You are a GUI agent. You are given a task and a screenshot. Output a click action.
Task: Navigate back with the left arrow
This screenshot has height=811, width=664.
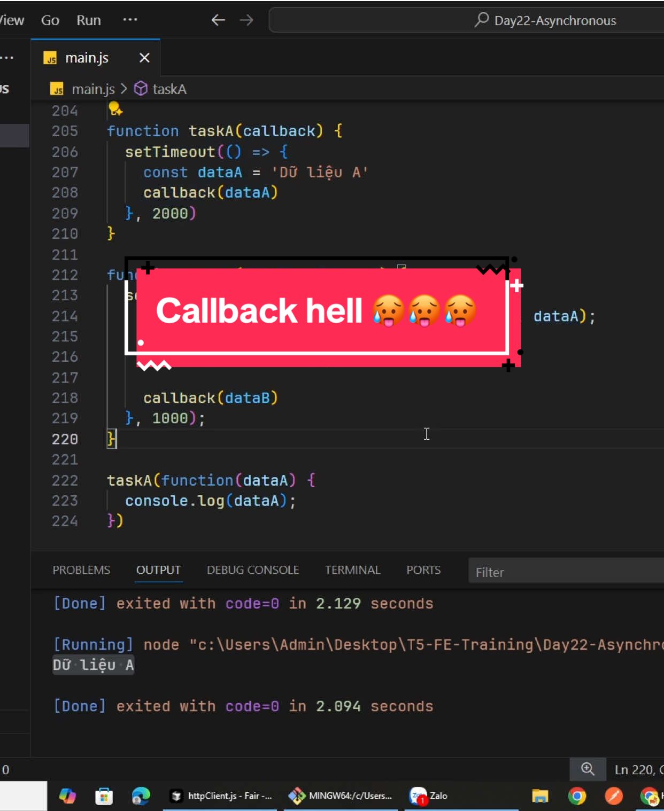[218, 20]
